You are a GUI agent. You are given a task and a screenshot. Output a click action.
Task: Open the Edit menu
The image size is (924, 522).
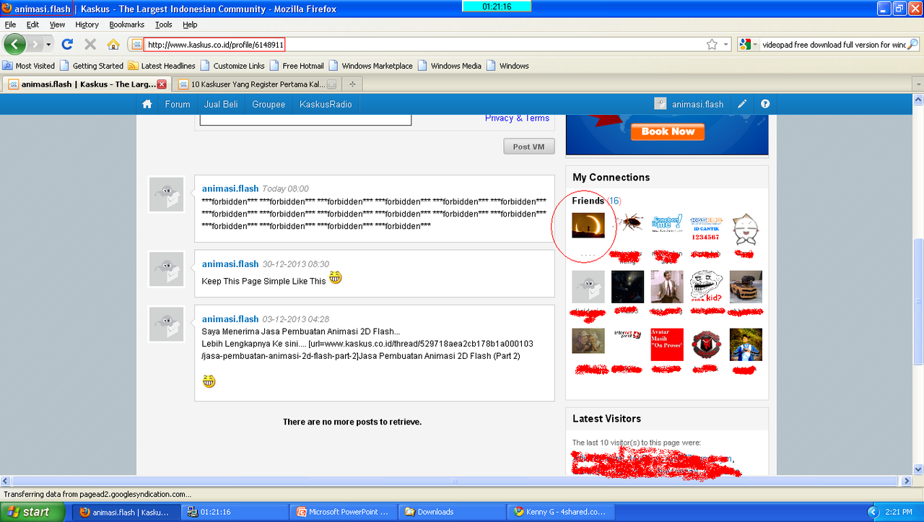coord(32,25)
